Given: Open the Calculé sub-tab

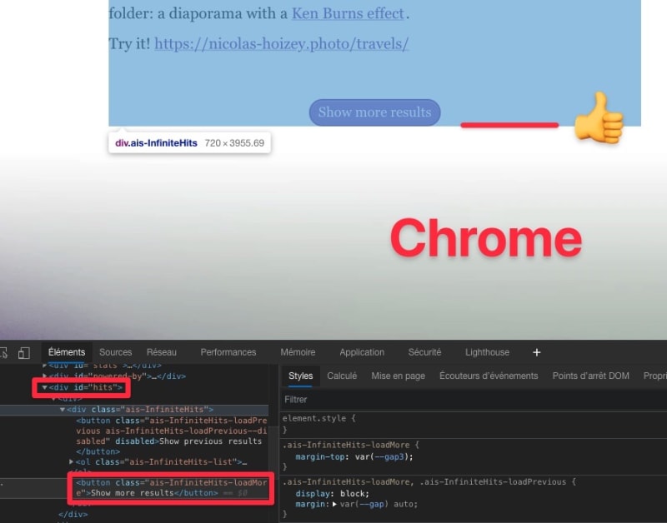Looking at the screenshot, I should pyautogui.click(x=342, y=376).
